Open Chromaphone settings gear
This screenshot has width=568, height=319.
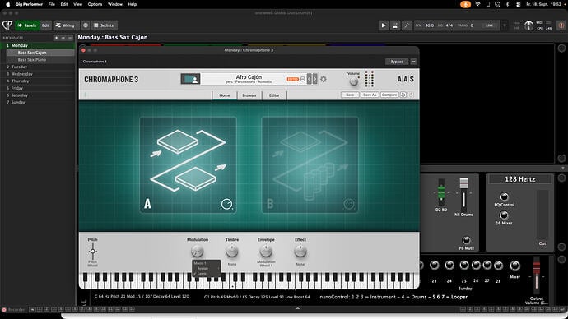coord(324,79)
